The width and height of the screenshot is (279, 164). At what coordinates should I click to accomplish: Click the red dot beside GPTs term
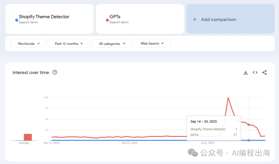[107, 20]
